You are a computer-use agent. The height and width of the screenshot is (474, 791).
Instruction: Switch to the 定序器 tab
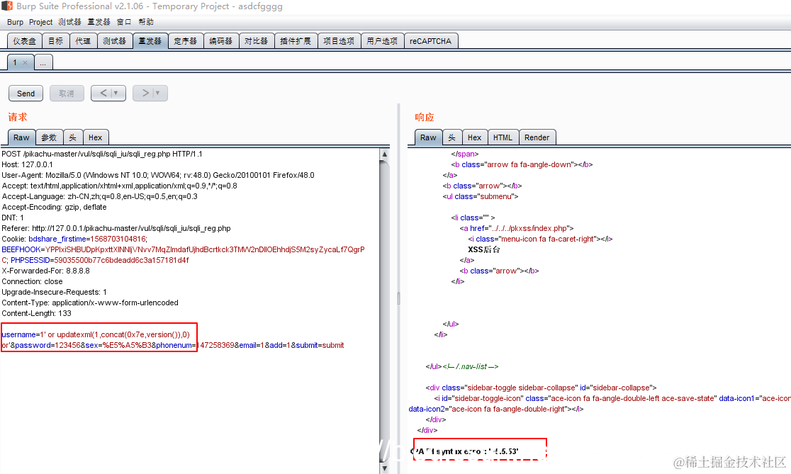point(186,41)
